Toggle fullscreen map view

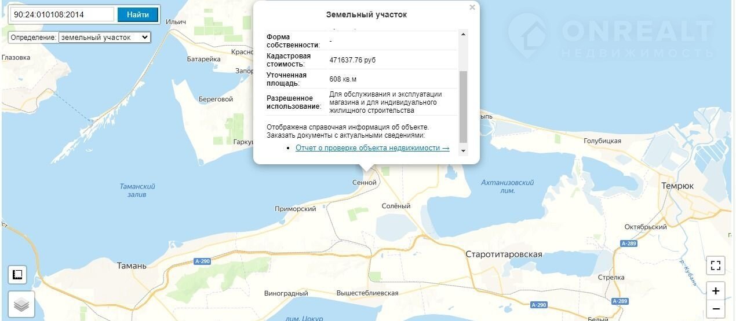click(x=716, y=265)
